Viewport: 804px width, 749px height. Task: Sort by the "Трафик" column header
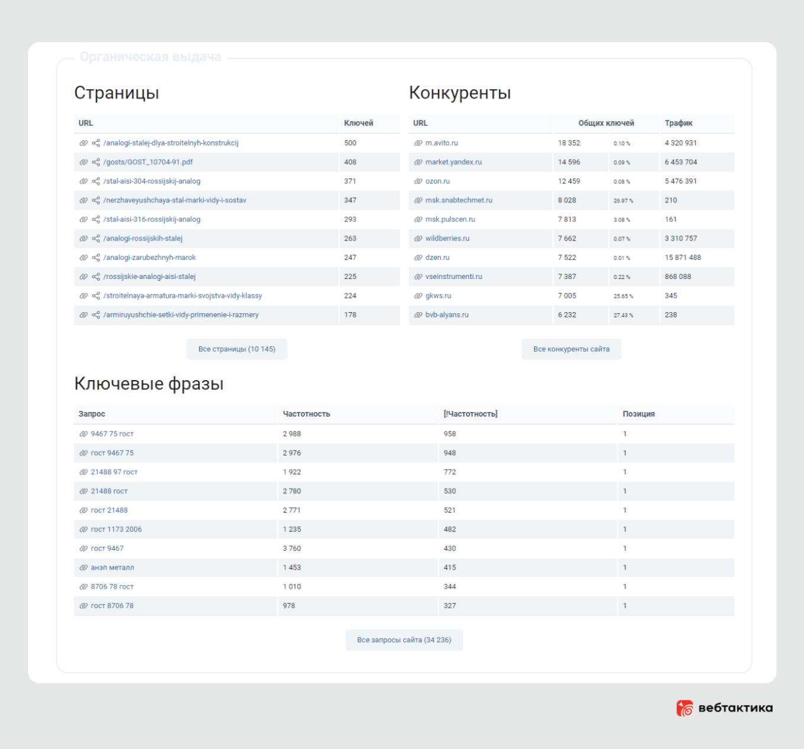[677, 123]
